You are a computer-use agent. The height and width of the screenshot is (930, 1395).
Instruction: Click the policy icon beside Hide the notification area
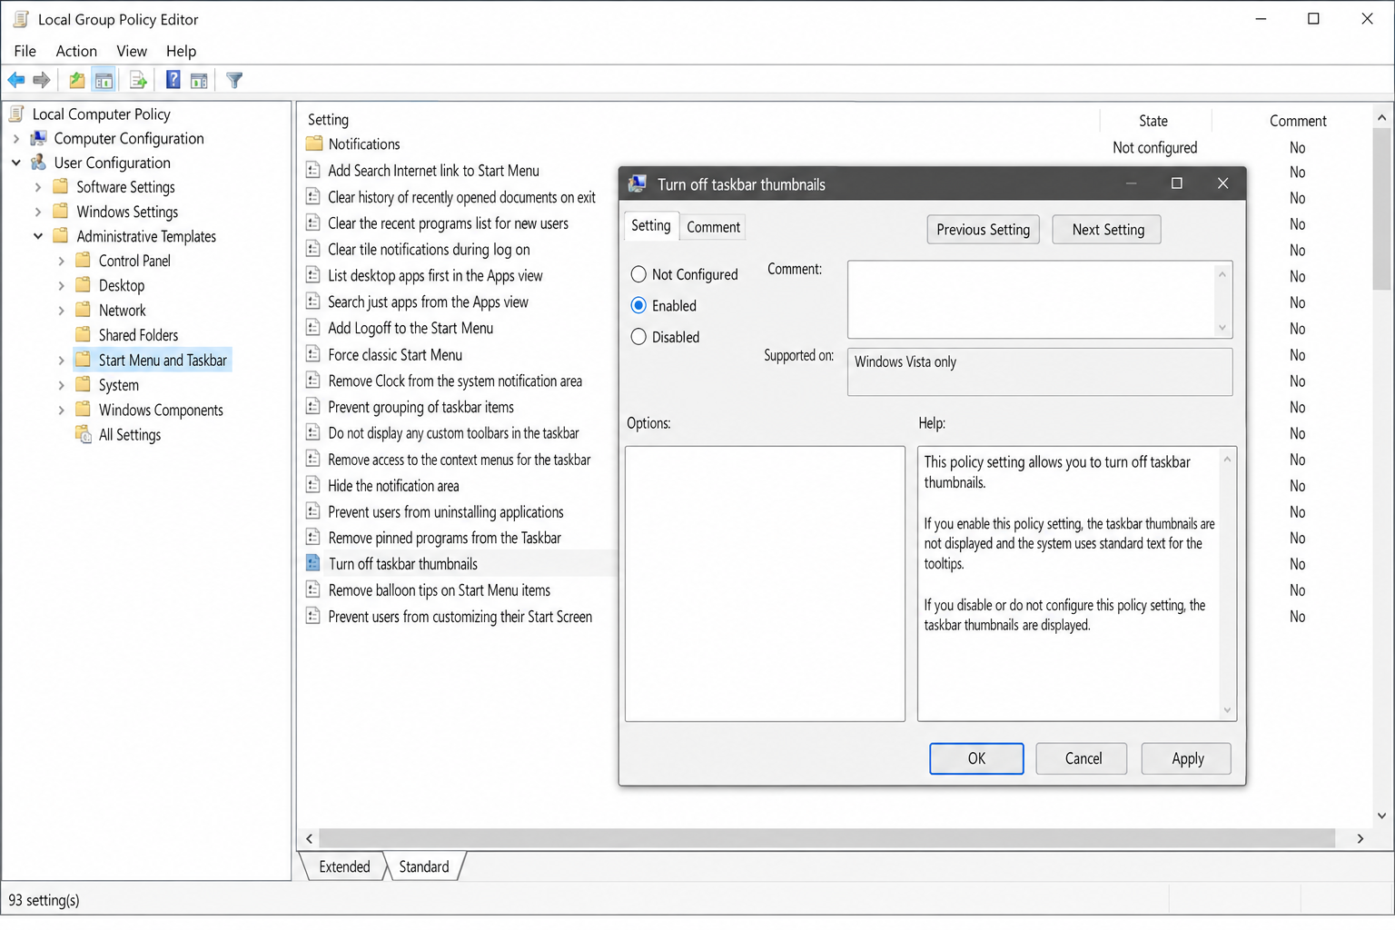[x=313, y=485]
